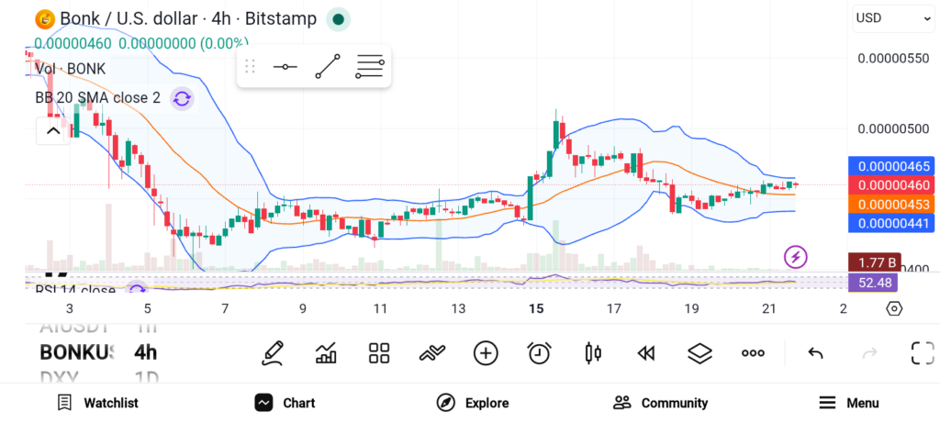940x423 pixels.
Task: Switch to the Chart tab
Action: [285, 403]
